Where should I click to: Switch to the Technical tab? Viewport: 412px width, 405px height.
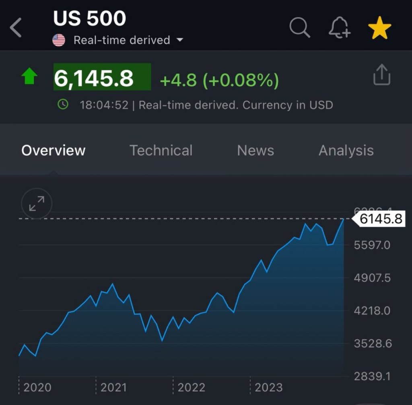pyautogui.click(x=161, y=150)
